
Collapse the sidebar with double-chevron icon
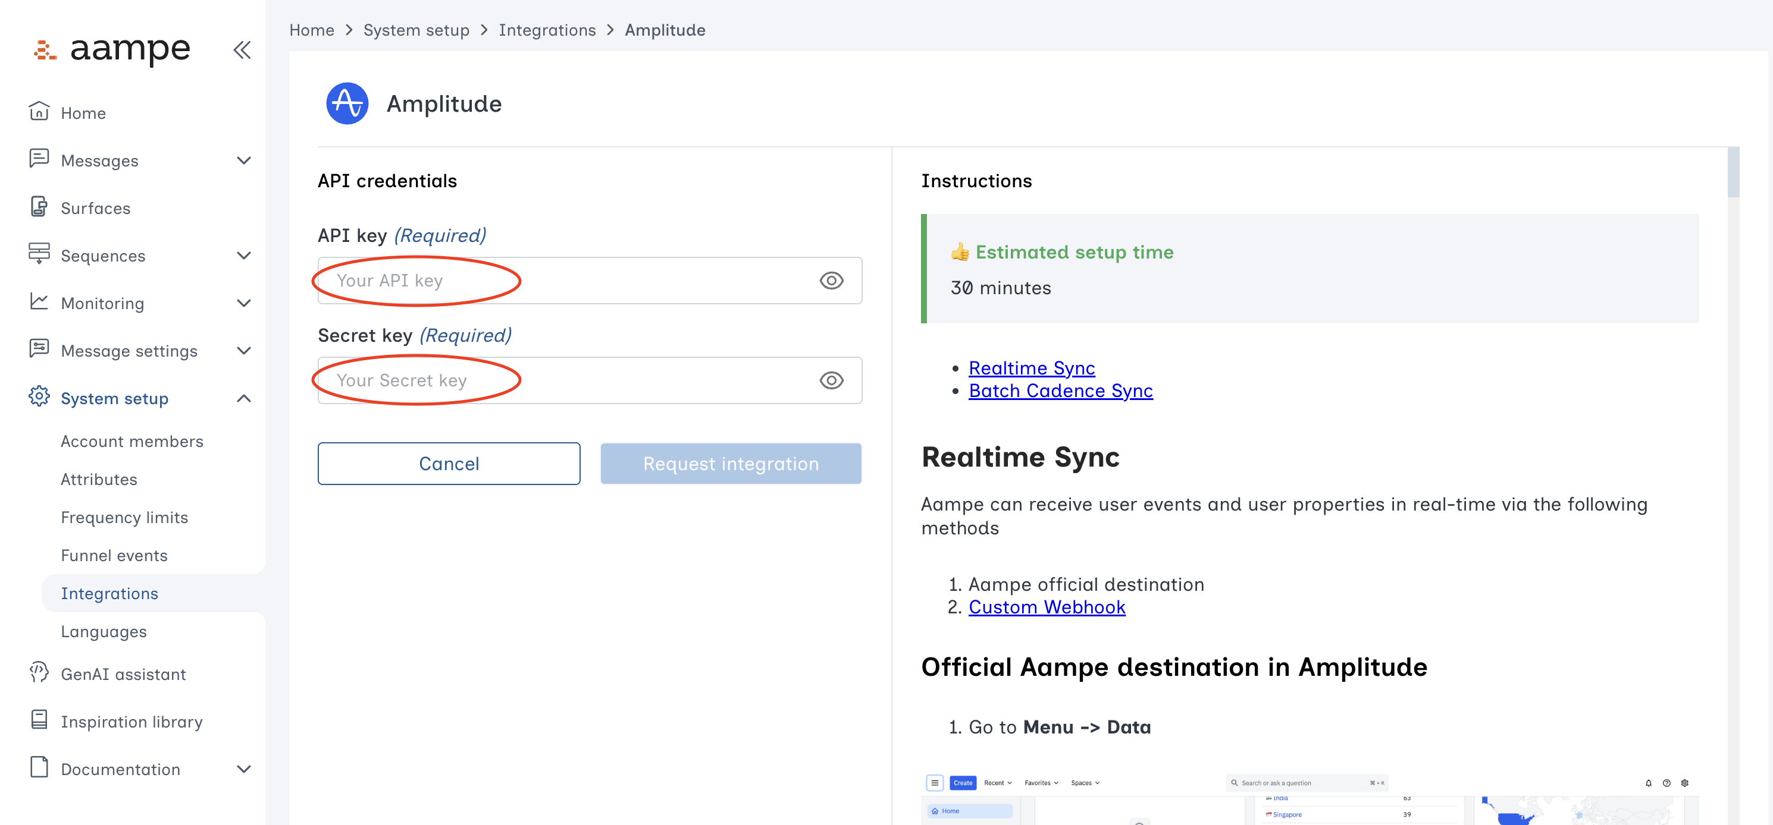242,49
